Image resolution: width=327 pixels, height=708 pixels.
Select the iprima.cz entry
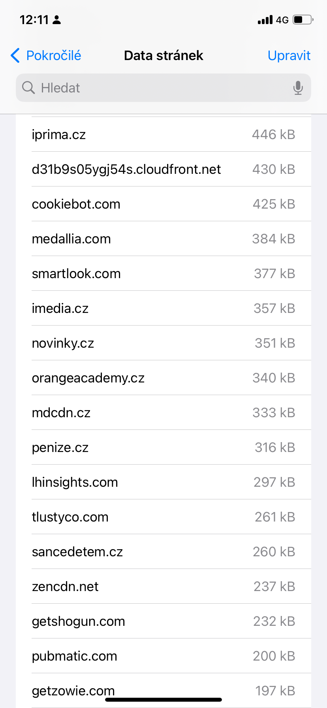click(x=163, y=135)
